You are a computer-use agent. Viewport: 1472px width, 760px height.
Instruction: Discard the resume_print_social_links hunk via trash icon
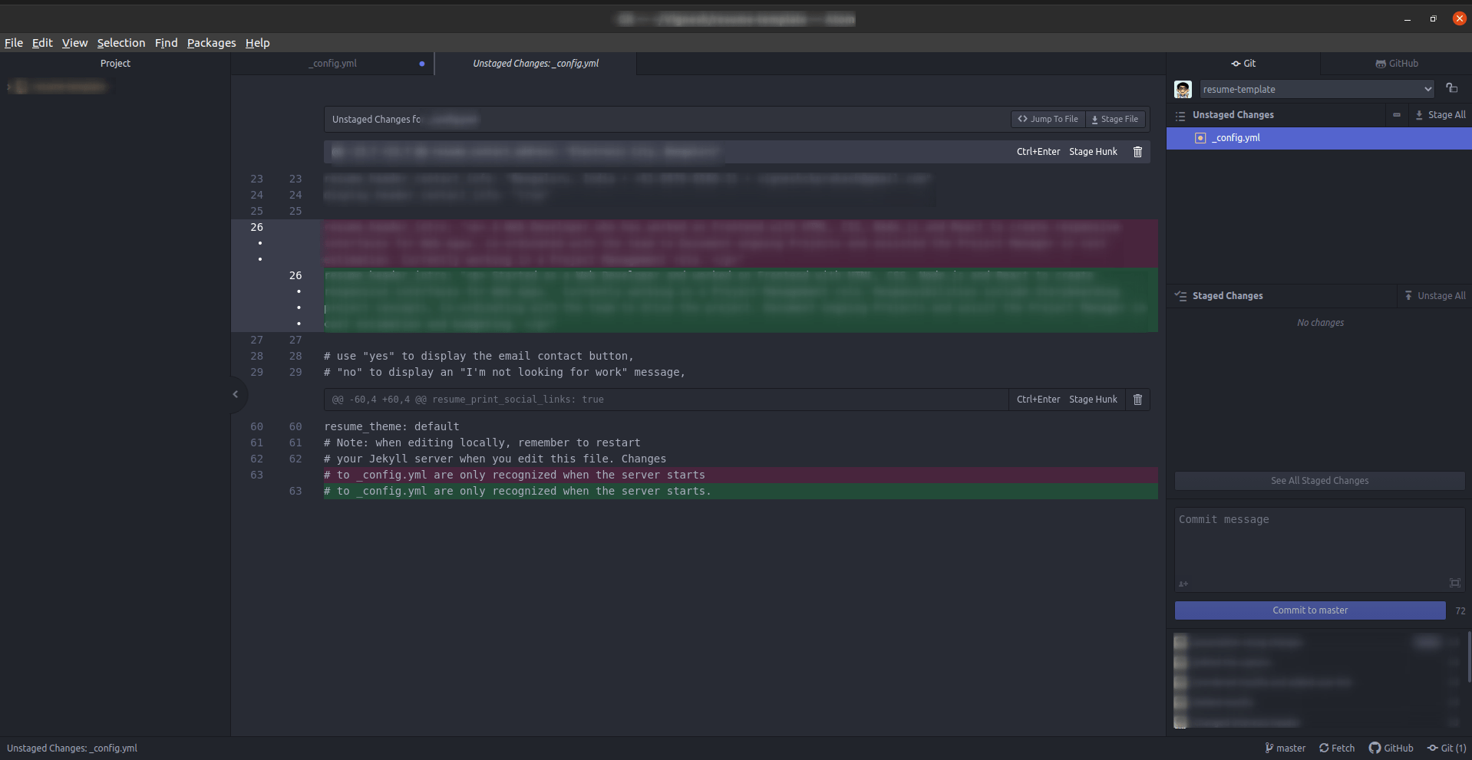tap(1137, 400)
